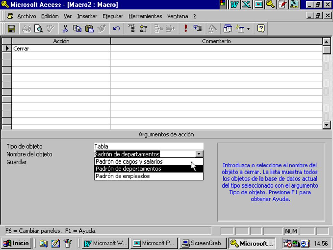Click the Undo arrow icon
The height and width of the screenshot is (250, 333).
pyautogui.click(x=117, y=28)
